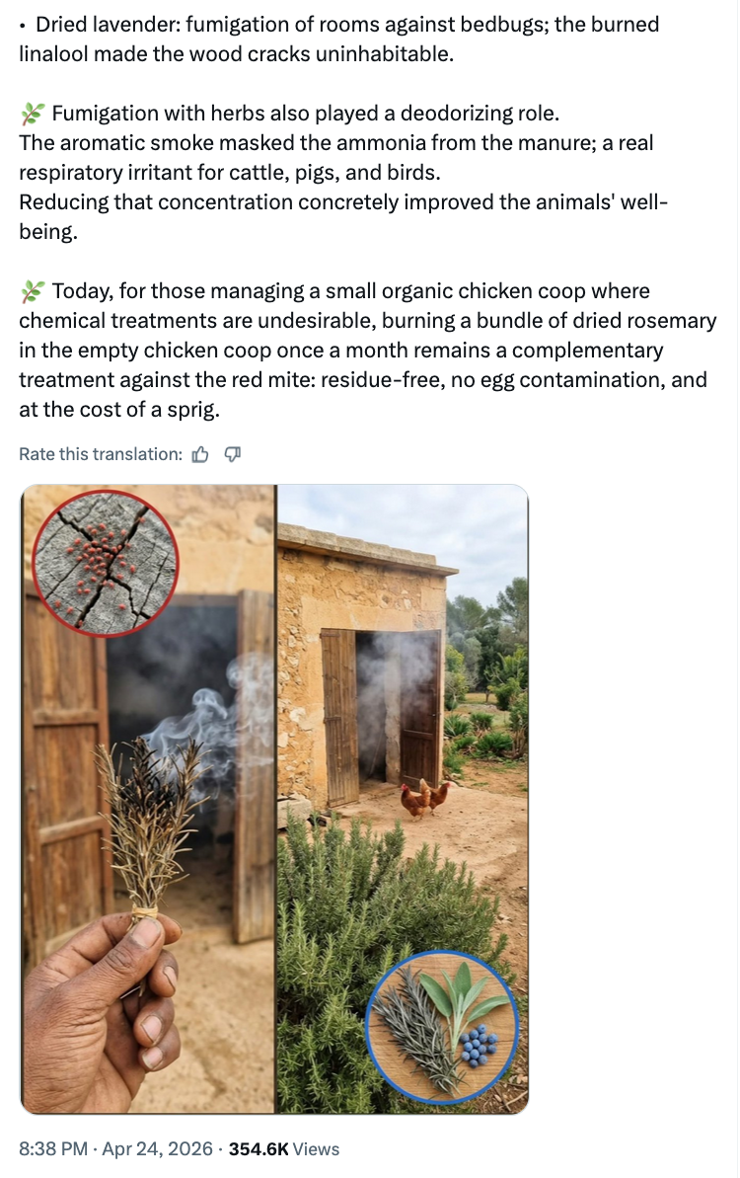
Task: Open the post timestamp 8:38 PM link
Action: pos(53,1148)
